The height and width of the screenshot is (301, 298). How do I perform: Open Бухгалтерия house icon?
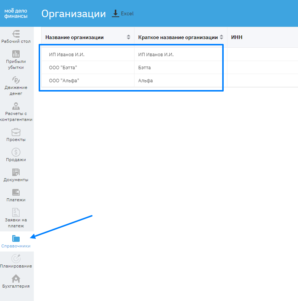(16, 279)
